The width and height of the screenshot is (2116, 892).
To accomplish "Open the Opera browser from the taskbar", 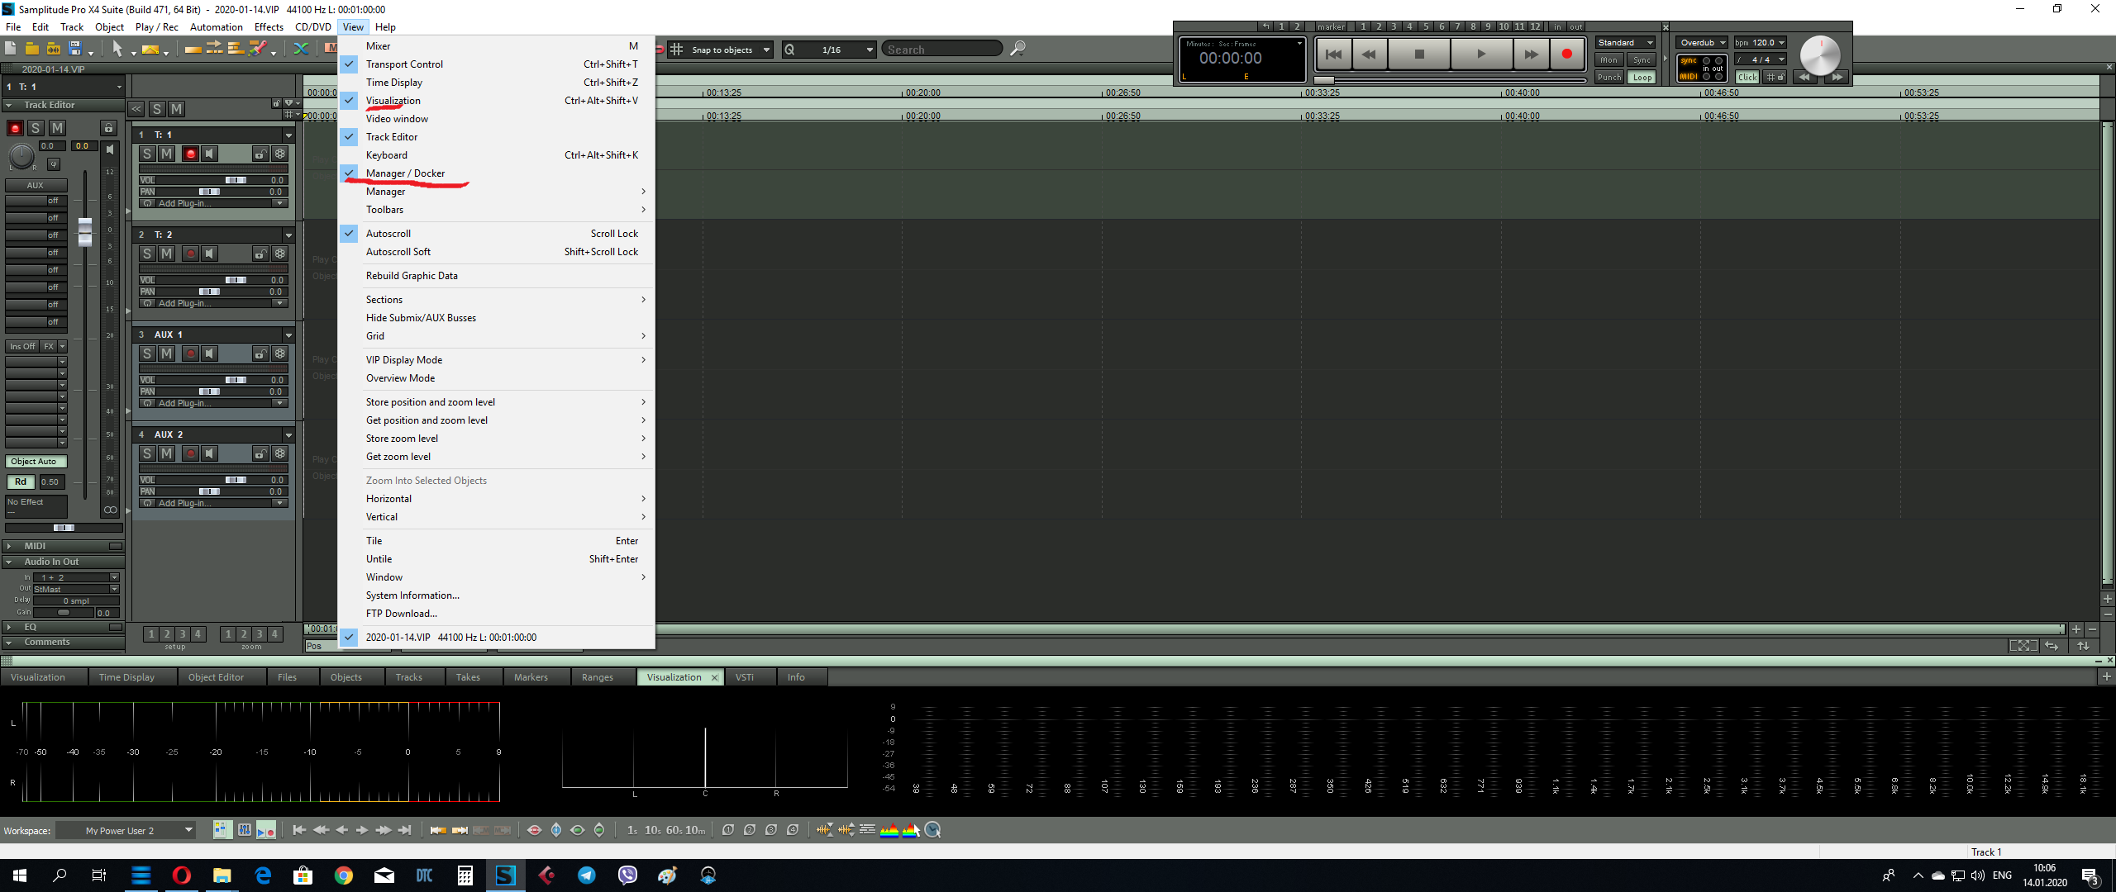I will point(181,875).
